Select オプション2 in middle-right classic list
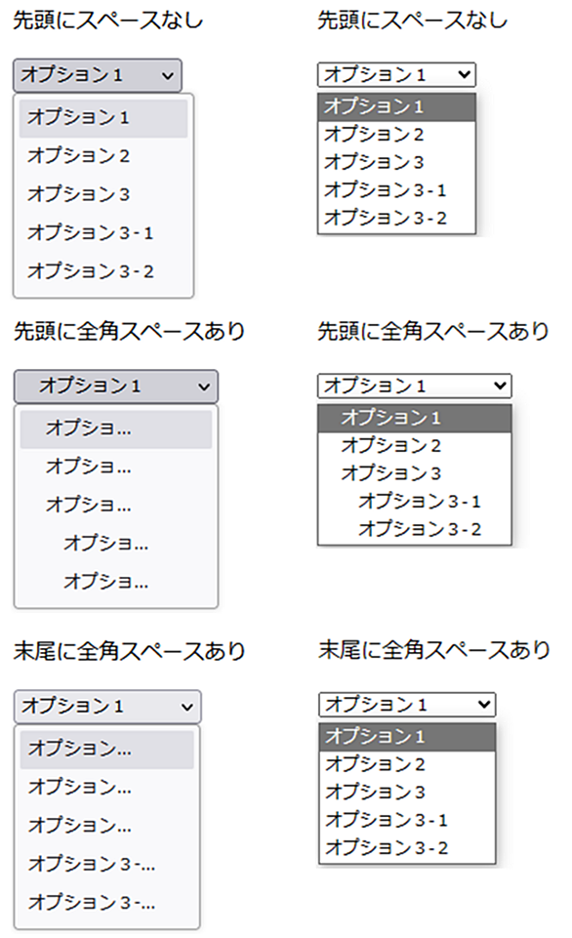Screen dimensions: 572x938 [415, 446]
